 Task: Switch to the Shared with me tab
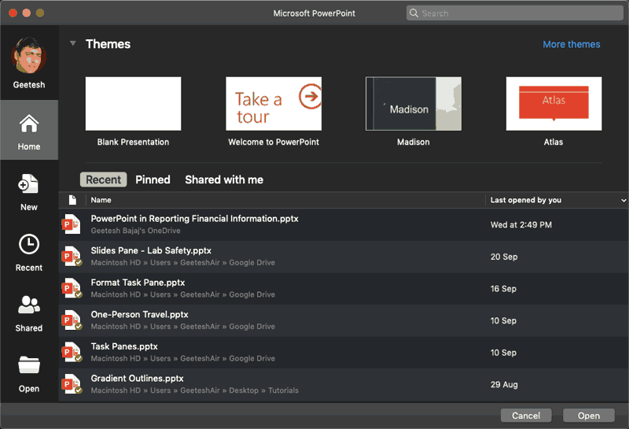[224, 179]
